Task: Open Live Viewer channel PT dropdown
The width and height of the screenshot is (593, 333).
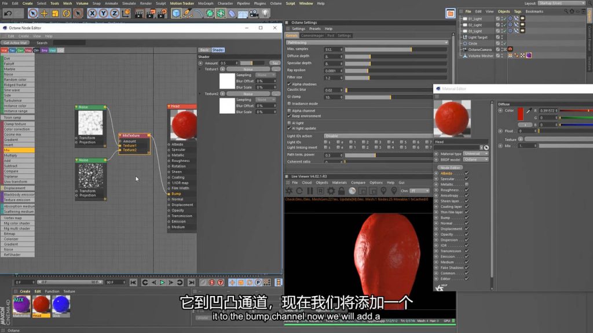Action: tap(420, 191)
